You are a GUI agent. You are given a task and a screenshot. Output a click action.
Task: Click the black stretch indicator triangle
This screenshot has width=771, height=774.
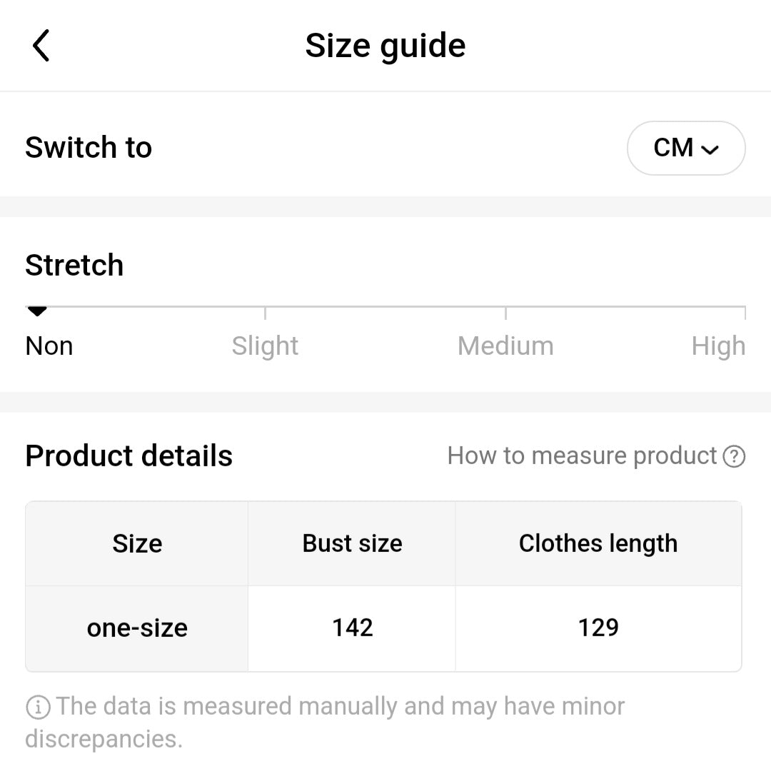coord(37,311)
